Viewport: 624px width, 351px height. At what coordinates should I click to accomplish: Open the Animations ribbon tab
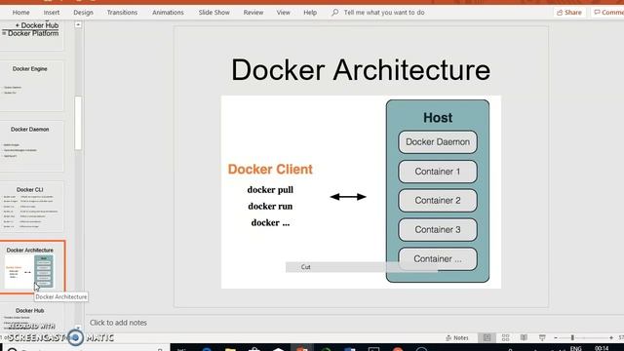(168, 13)
